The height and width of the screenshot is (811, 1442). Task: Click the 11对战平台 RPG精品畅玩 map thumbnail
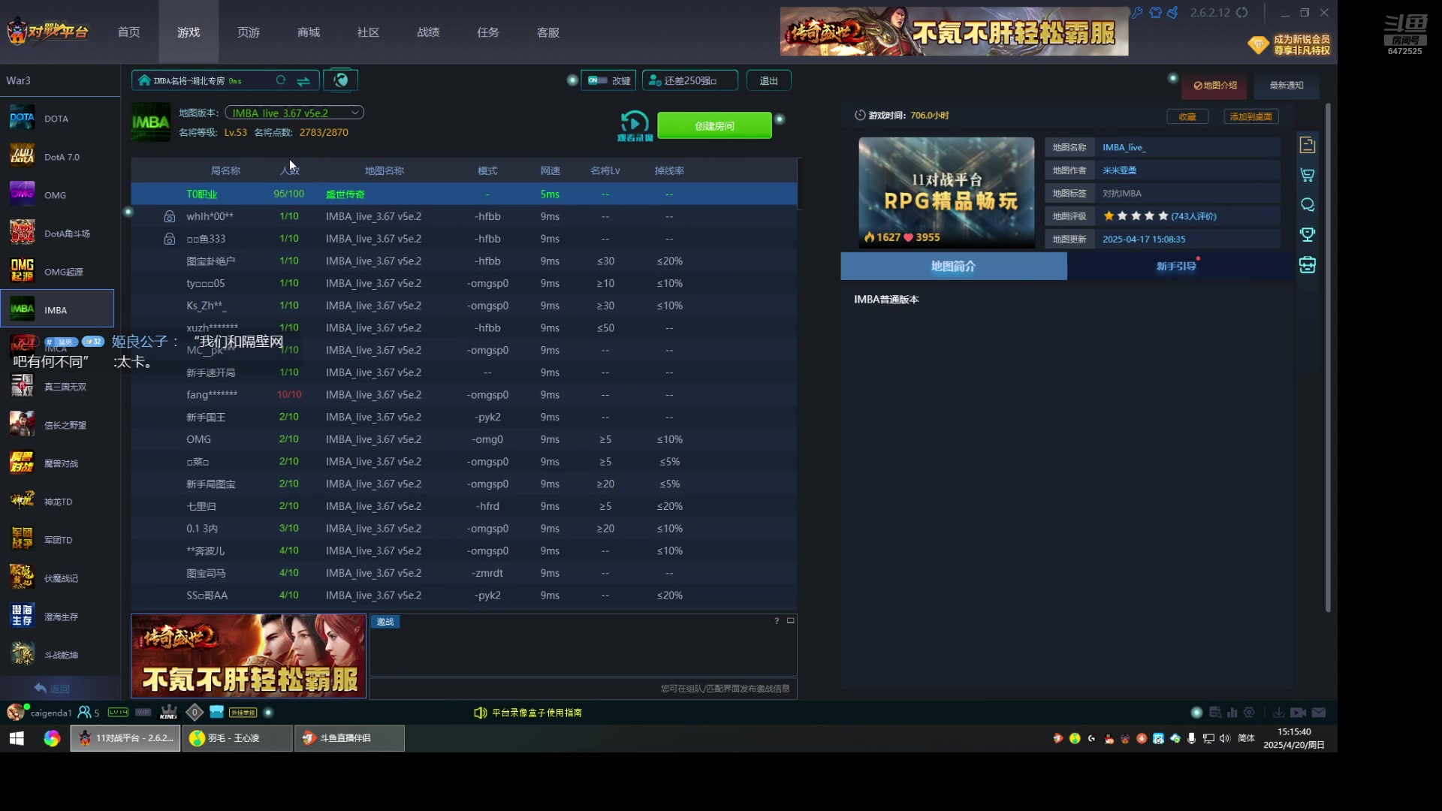(946, 192)
